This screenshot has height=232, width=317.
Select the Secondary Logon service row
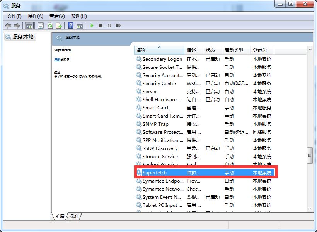(x=204, y=59)
